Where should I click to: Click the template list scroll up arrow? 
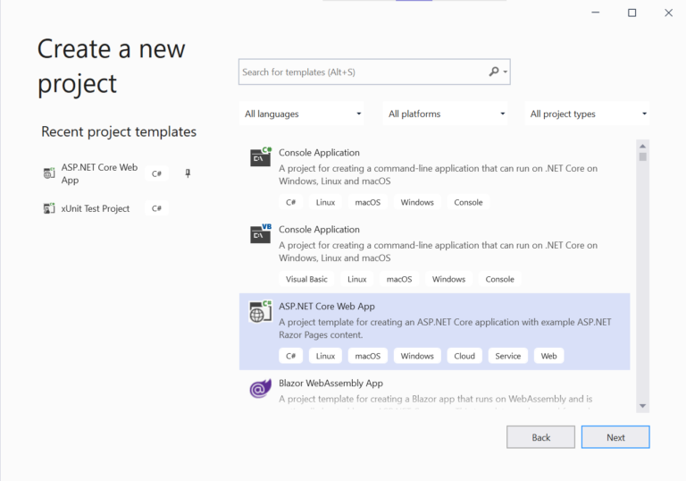(642, 145)
